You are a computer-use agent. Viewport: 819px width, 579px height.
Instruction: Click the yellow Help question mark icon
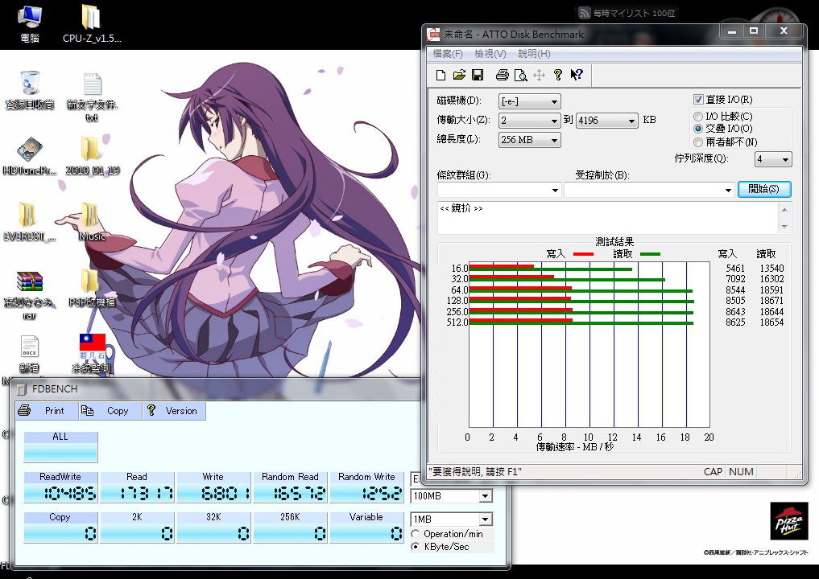(x=558, y=75)
